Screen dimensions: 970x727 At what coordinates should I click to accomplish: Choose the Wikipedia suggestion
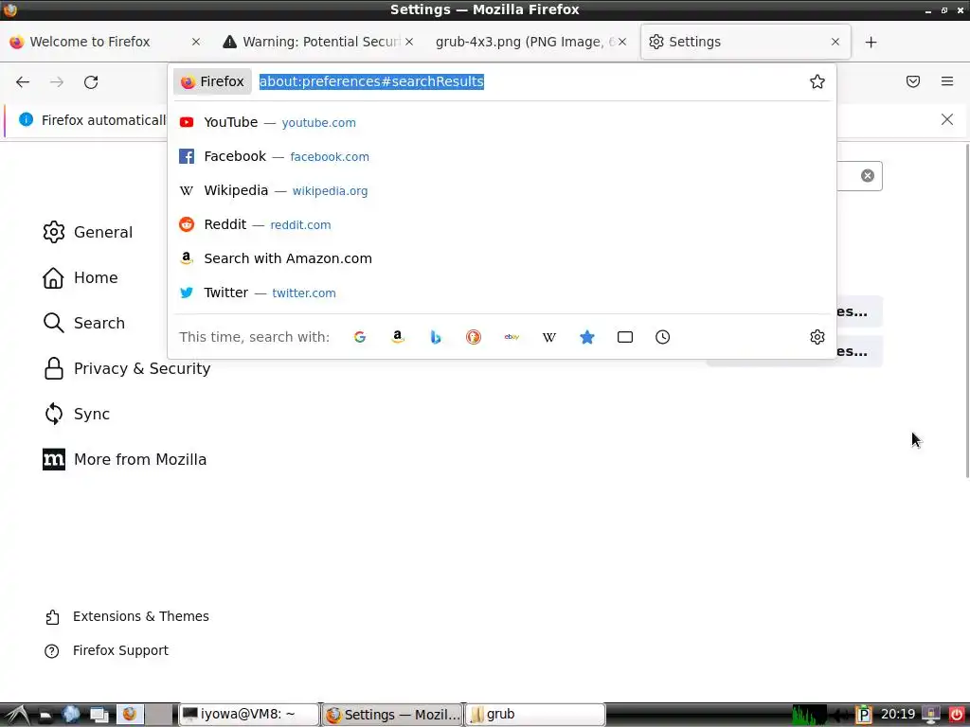[502, 190]
